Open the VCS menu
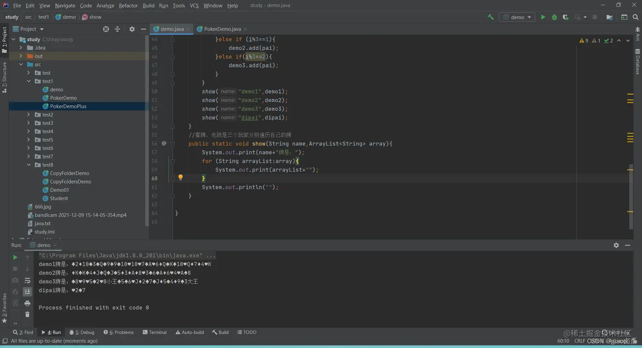Image resolution: width=642 pixels, height=348 pixels. pyautogui.click(x=194, y=6)
